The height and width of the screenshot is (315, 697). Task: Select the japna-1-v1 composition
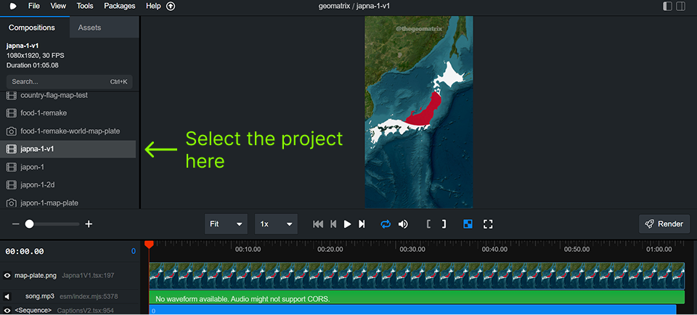(x=68, y=150)
